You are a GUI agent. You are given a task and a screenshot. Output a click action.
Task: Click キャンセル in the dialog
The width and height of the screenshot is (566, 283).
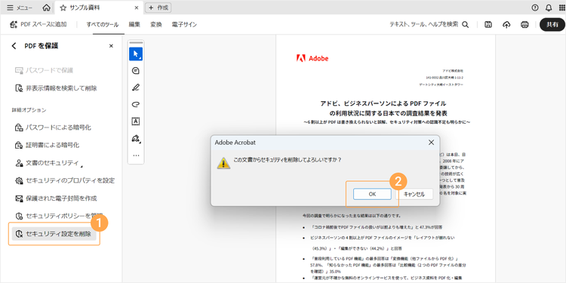[414, 194]
